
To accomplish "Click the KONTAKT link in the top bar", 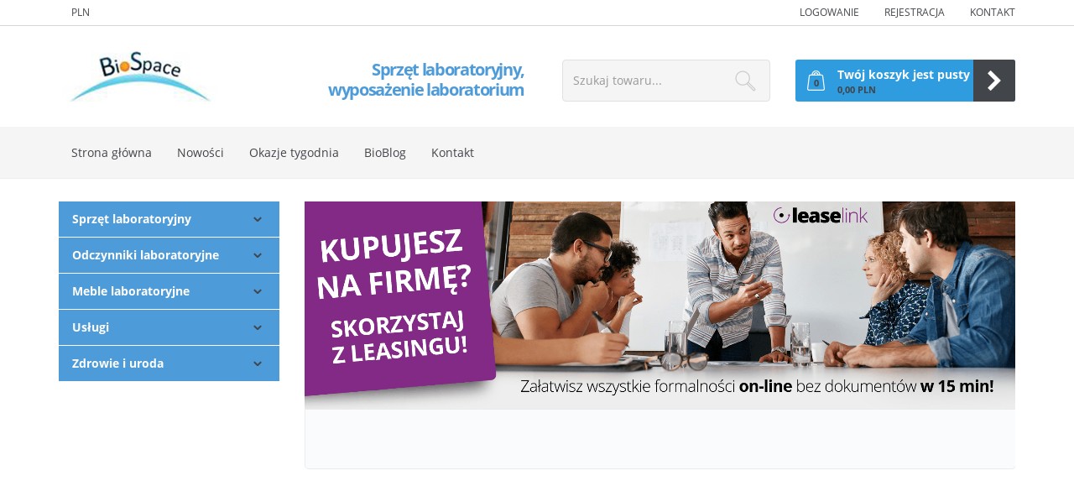I will click(x=993, y=13).
